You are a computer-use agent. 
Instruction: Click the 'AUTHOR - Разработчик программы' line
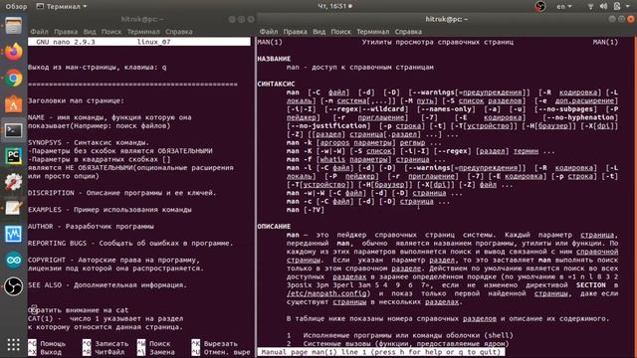click(91, 227)
